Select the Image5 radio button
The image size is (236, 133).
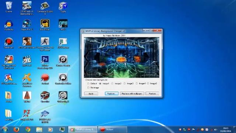pyautogui.click(x=148, y=83)
